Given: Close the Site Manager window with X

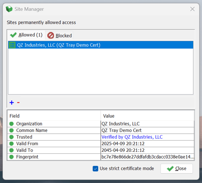Looking at the screenshot, I should tap(192, 9).
